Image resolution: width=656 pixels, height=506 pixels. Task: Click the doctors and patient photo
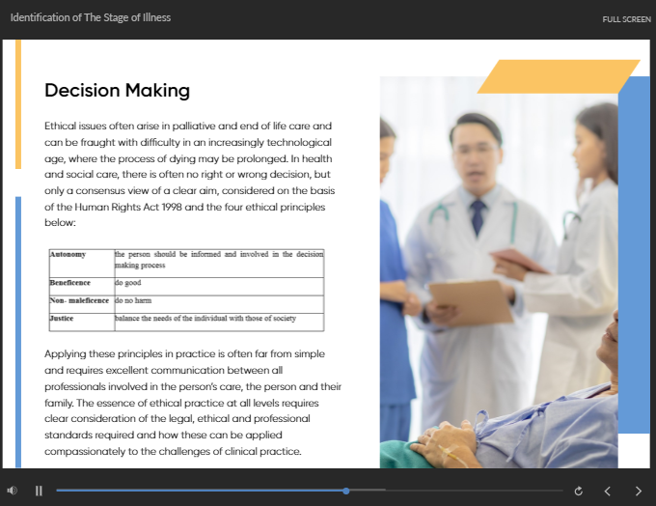[499, 272]
